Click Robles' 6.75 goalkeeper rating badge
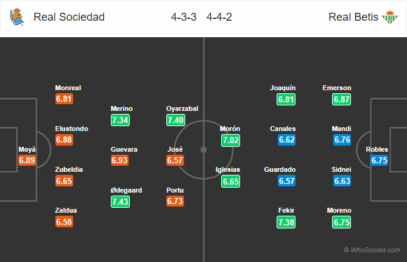Viewport: 407px width, 262px height. pos(379,160)
